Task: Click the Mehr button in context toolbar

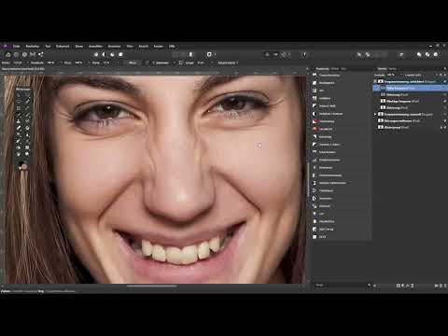Action: pyautogui.click(x=133, y=63)
